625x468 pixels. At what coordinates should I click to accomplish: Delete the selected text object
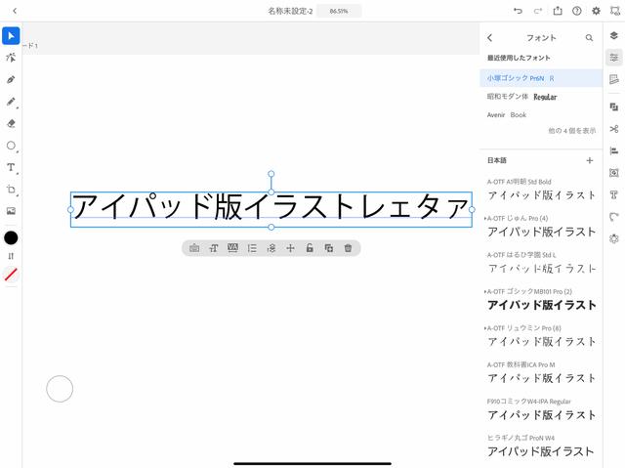(348, 248)
